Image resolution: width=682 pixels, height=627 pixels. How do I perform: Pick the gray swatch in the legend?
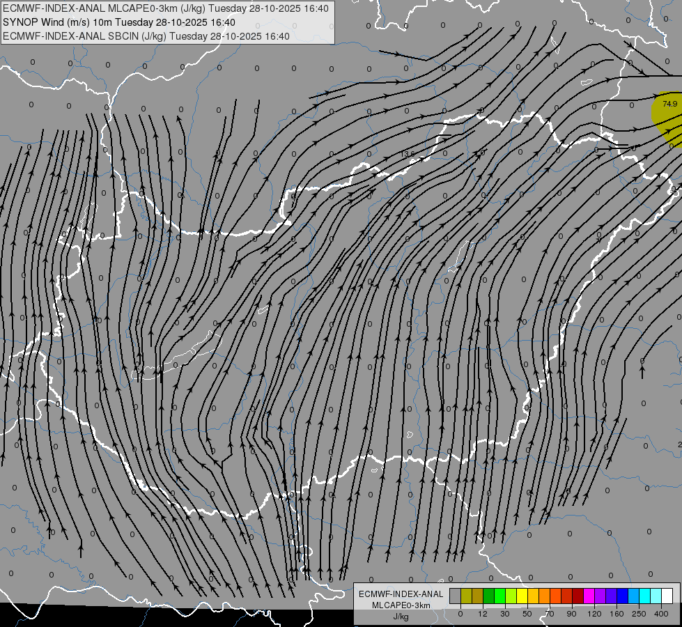456,596
